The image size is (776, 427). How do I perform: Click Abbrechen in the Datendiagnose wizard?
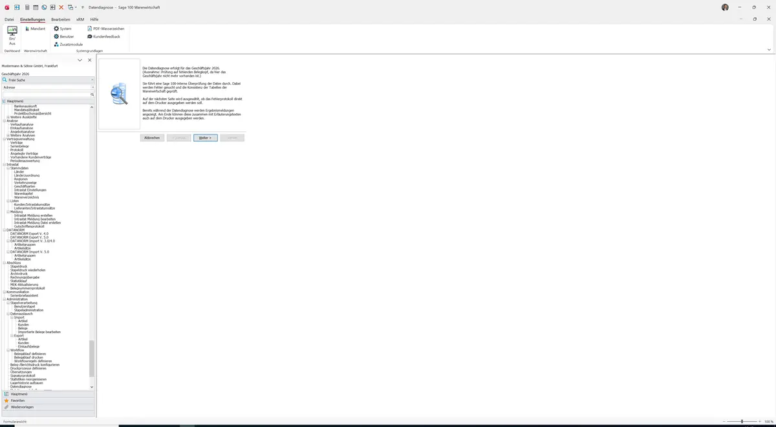coord(152,138)
